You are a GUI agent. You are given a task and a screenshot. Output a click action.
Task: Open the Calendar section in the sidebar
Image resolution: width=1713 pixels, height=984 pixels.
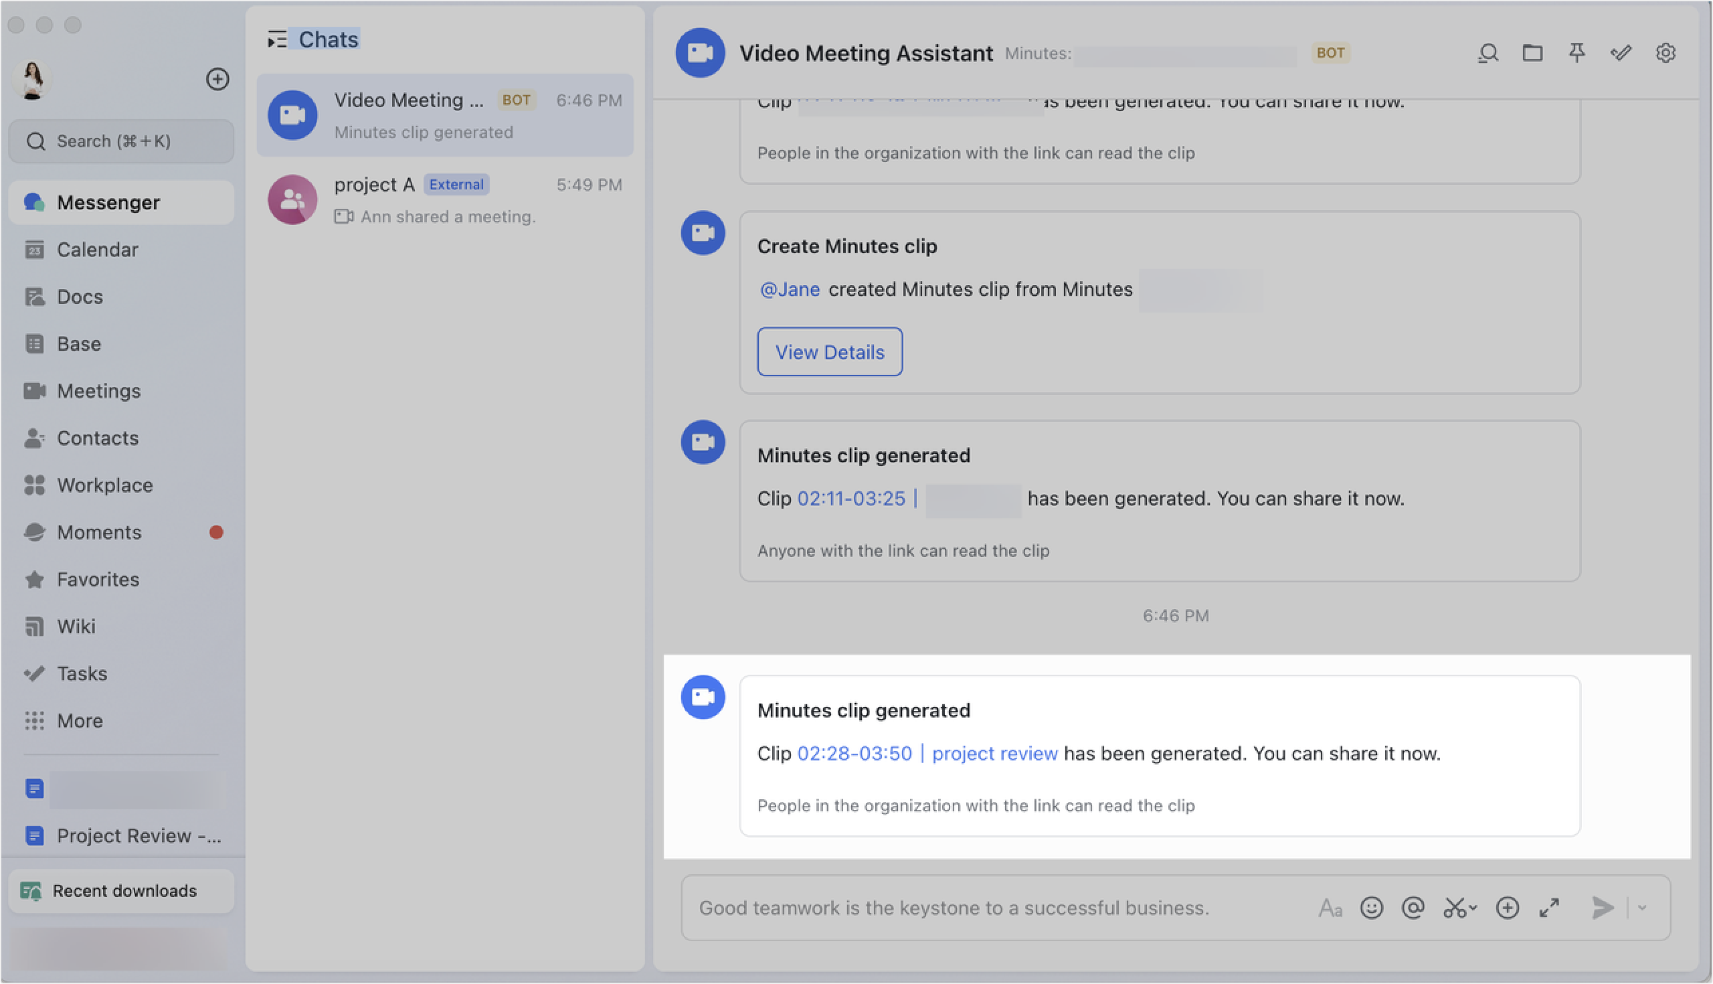click(x=96, y=250)
